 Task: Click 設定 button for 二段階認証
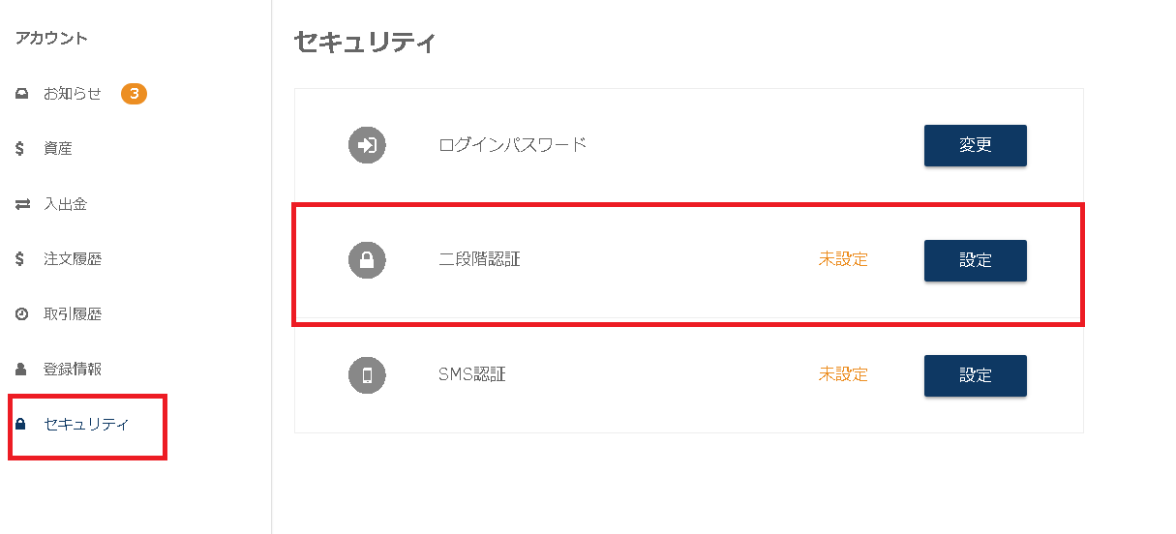tap(976, 260)
